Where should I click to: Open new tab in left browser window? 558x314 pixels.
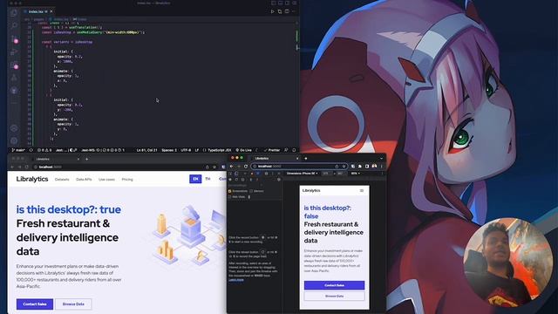click(87, 159)
